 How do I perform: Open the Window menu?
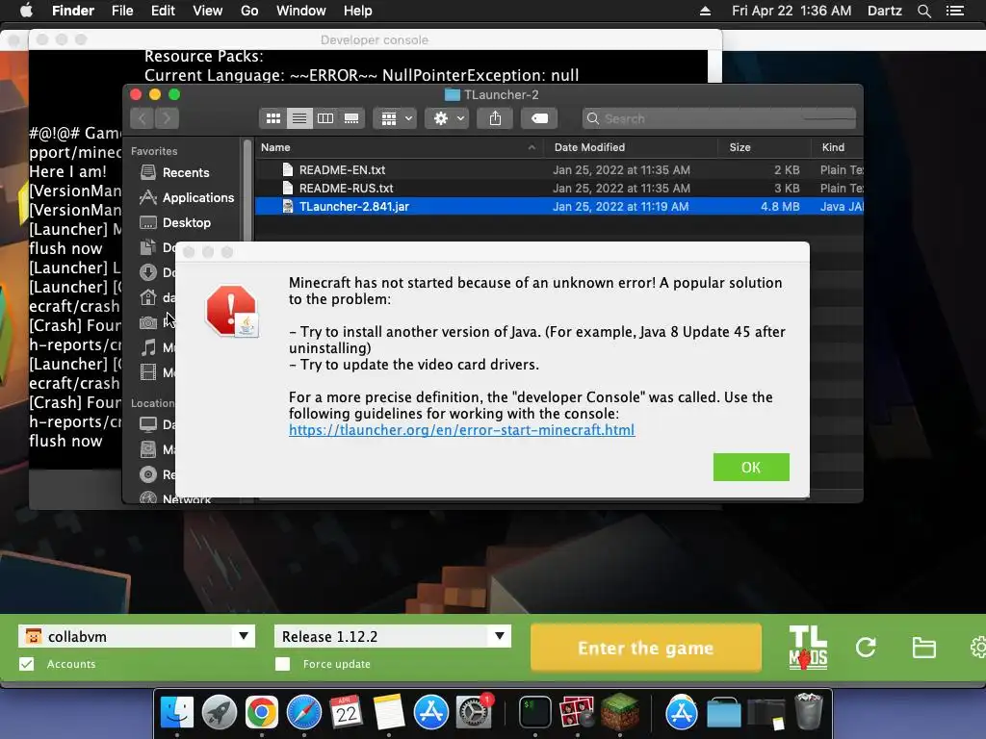301,11
